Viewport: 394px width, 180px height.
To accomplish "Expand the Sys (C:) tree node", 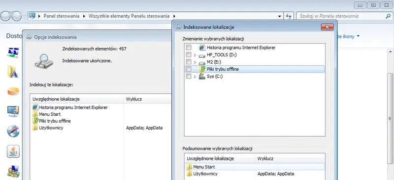I will click(195, 77).
